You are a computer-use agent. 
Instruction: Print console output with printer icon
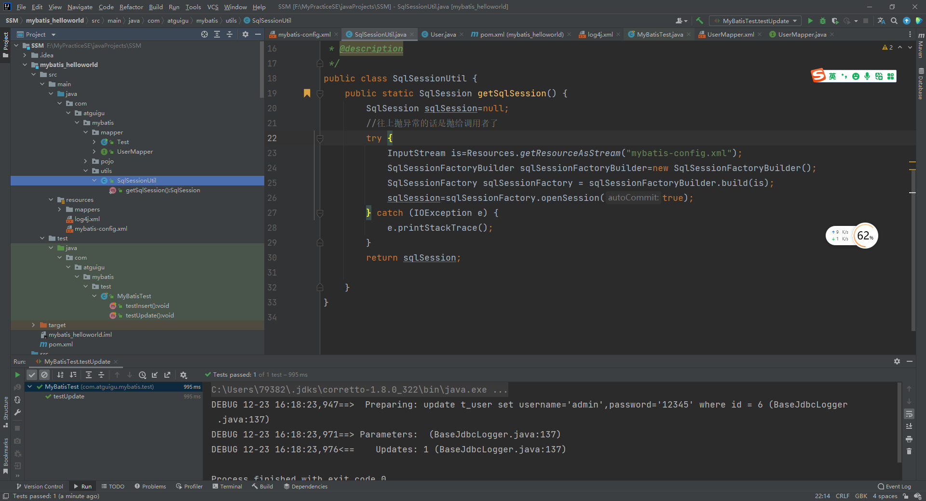coord(909,439)
